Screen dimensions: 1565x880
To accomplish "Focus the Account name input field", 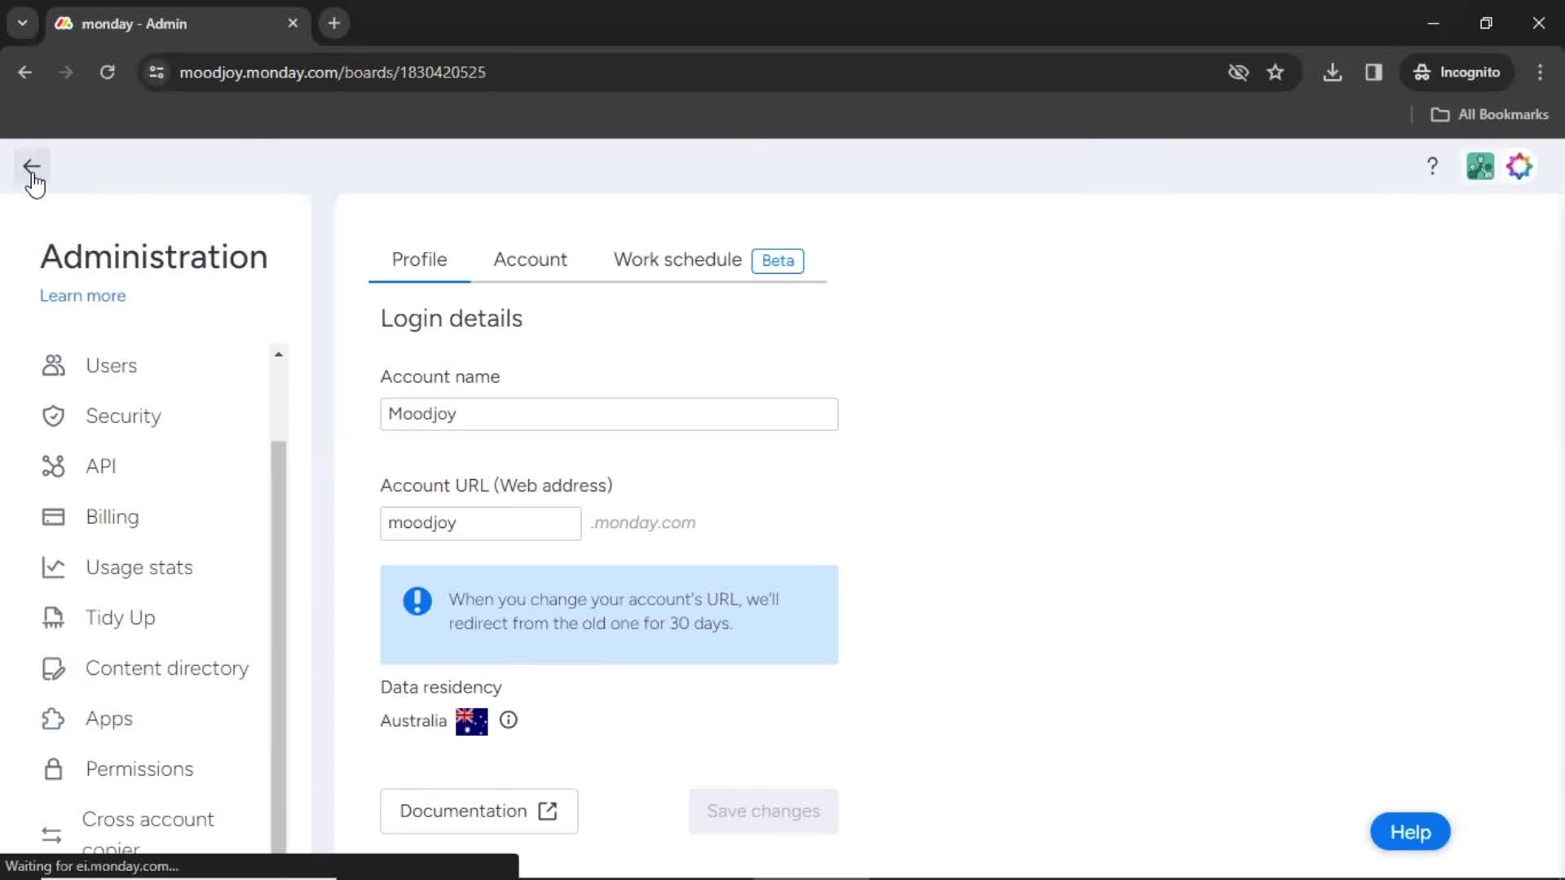I will [609, 414].
